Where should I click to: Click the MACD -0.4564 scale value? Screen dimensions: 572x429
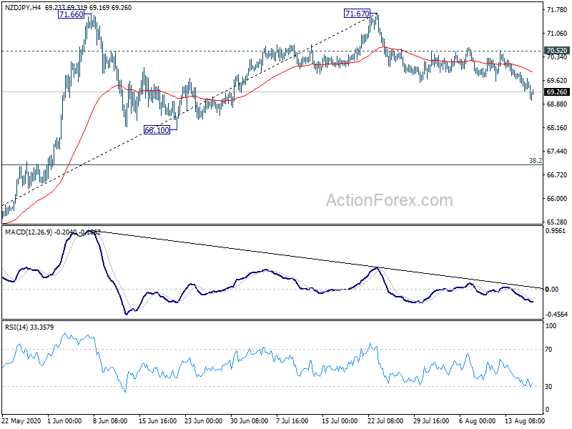pos(556,314)
